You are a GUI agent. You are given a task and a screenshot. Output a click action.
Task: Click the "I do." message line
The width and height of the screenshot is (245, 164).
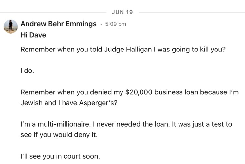27,70
